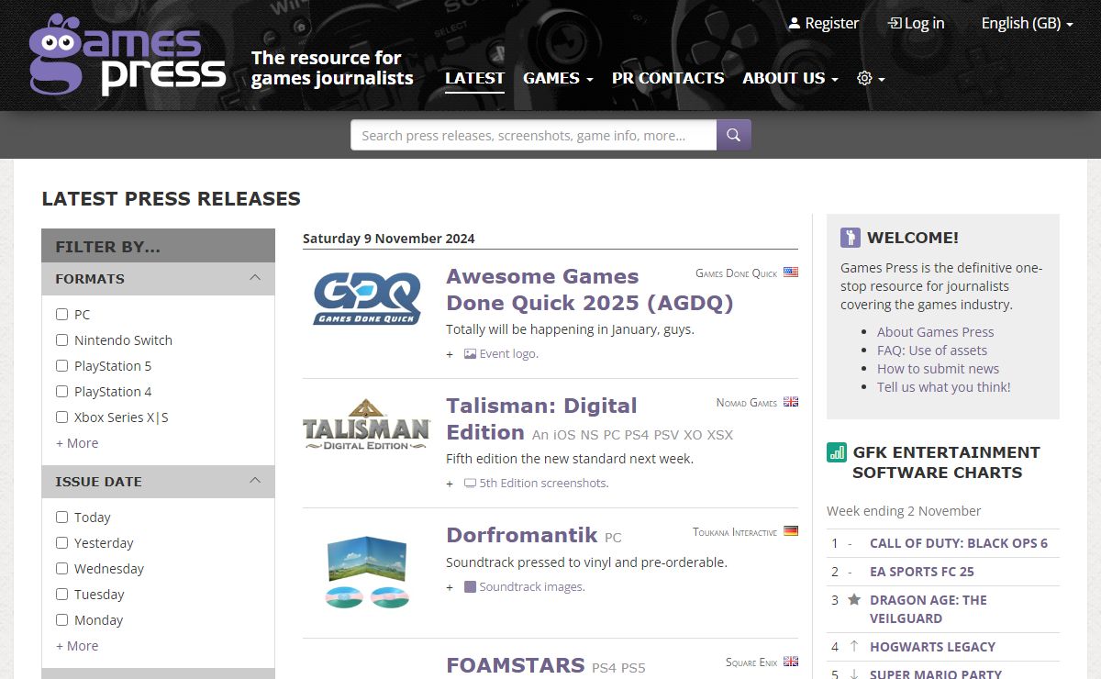Click the GDQ logo thumbnail
1101x679 pixels.
367,297
